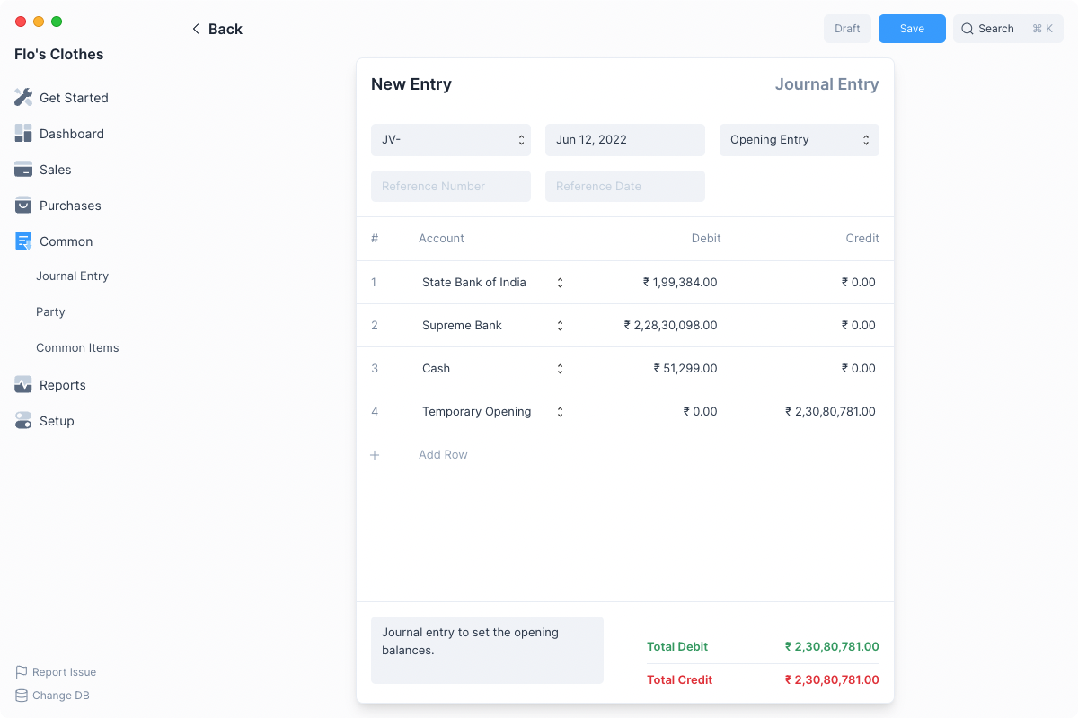1078x718 pixels.
Task: Expand account selector for Temporary Opening
Action: (560, 412)
